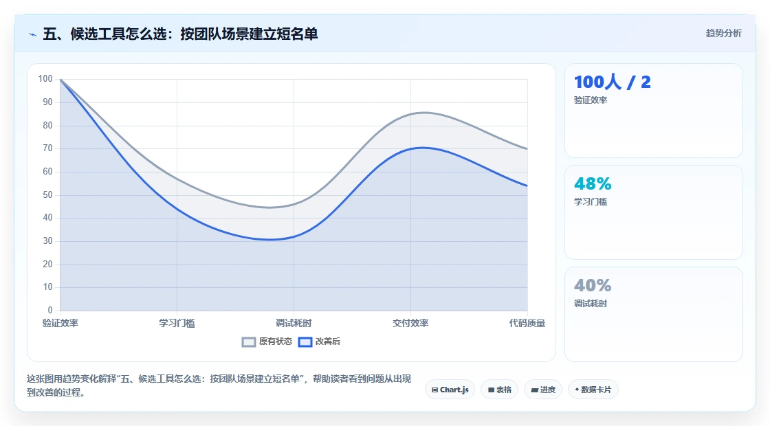This screenshot has height=426, width=770.
Task: Select the Chart.js tag
Action: tap(450, 390)
